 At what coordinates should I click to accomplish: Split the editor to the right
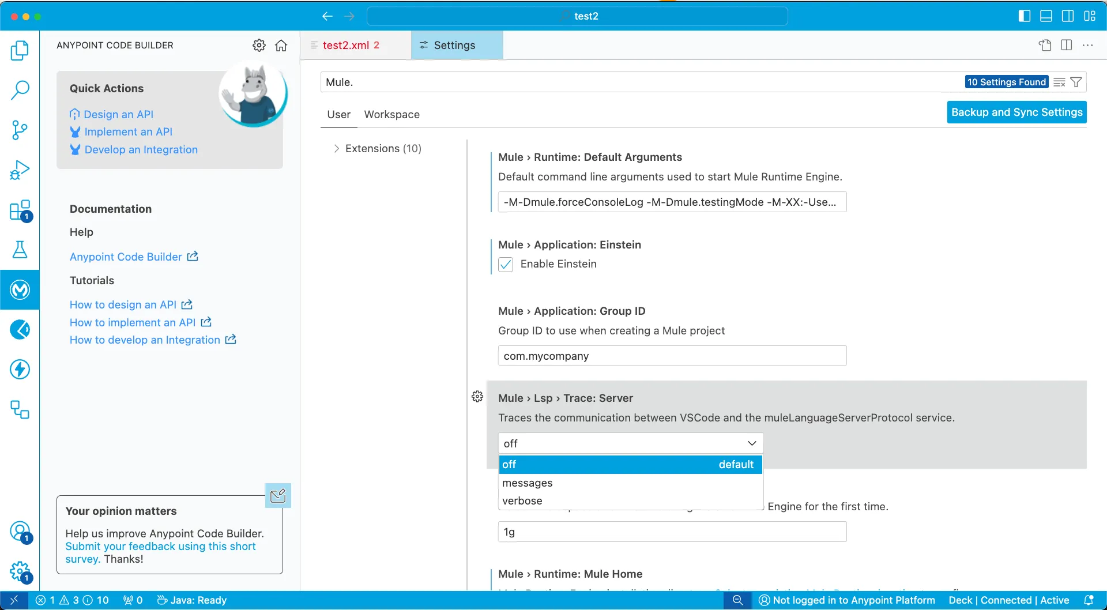pos(1066,46)
